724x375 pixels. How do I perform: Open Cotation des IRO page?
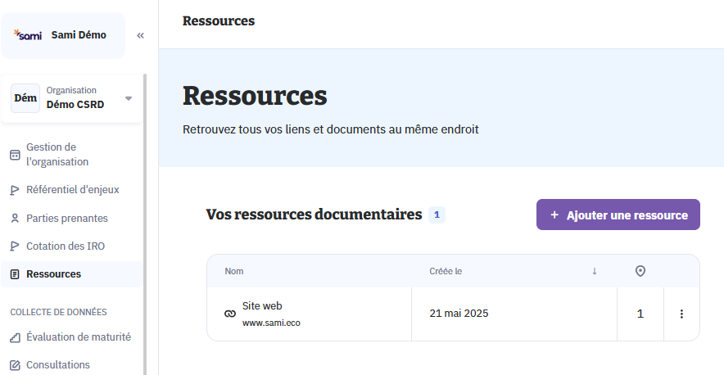click(66, 246)
